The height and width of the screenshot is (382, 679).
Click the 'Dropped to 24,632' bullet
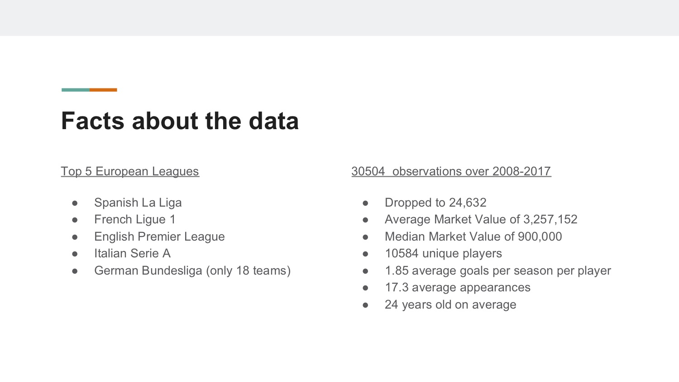[x=435, y=203]
